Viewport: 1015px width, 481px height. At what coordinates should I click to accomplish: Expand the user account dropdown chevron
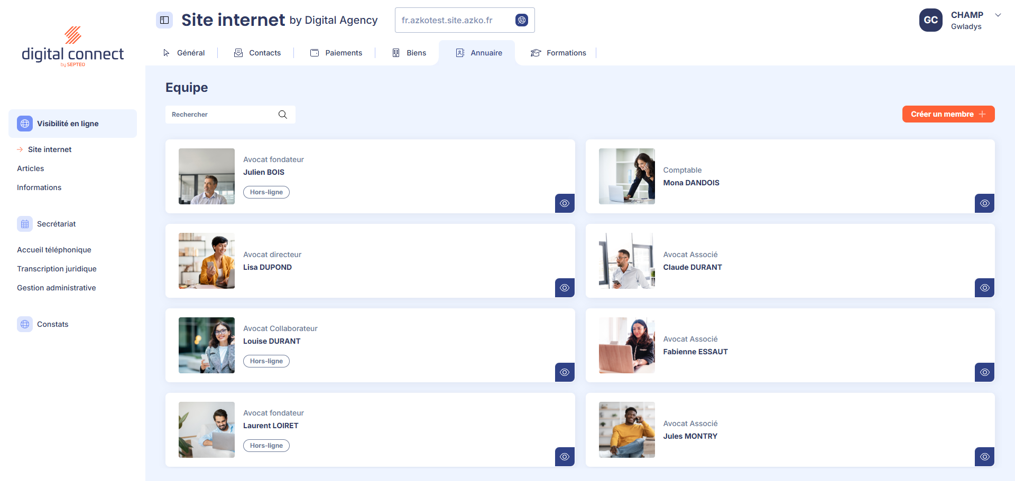coord(998,15)
